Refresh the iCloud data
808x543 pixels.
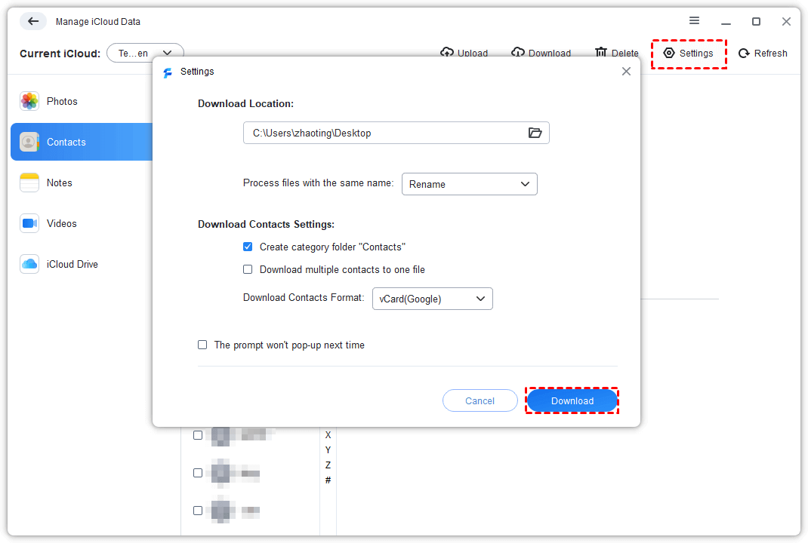click(x=763, y=53)
